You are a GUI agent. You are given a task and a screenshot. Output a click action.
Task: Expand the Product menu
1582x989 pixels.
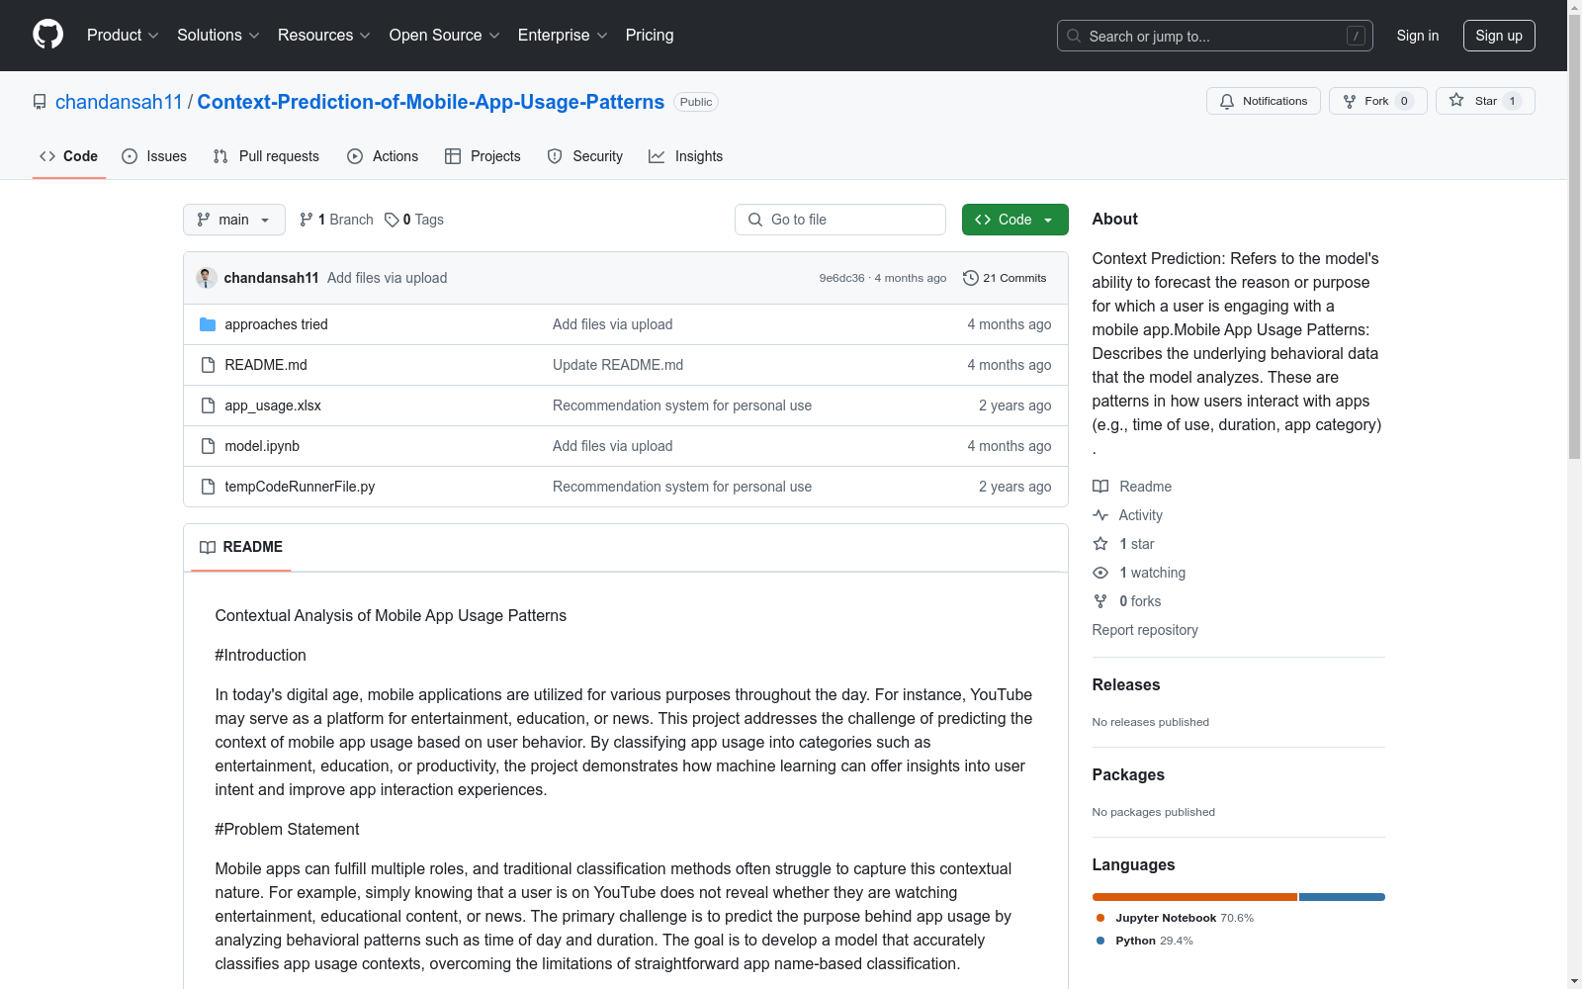tap(123, 35)
